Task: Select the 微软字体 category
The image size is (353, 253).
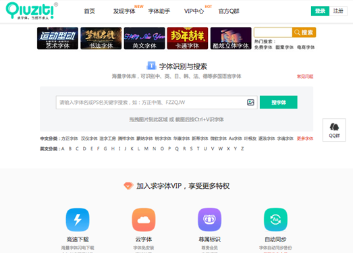Action: (219, 139)
